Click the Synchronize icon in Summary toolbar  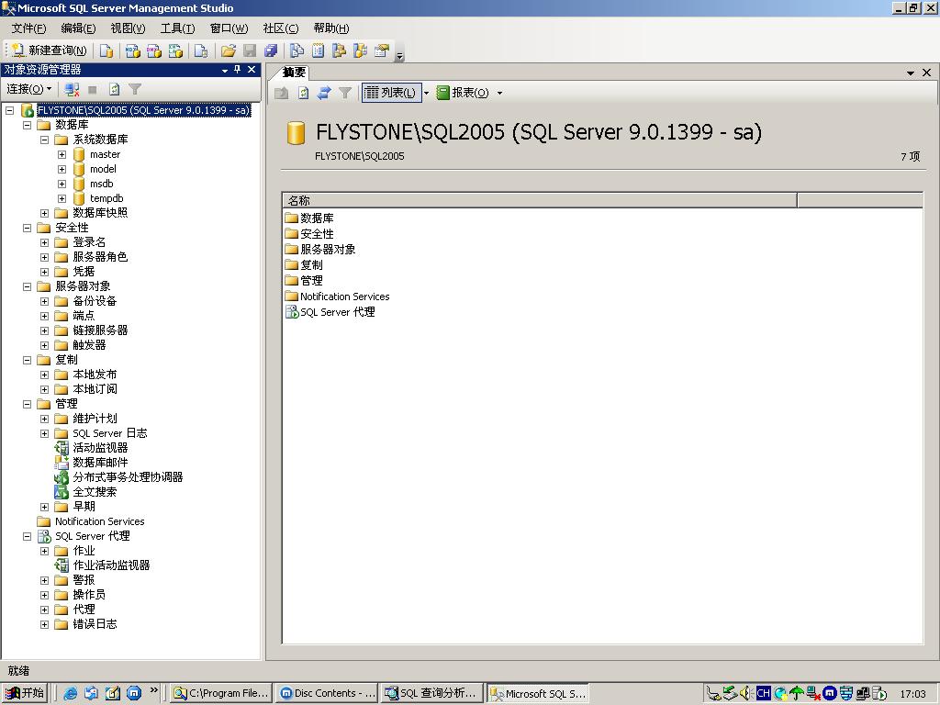tap(324, 93)
